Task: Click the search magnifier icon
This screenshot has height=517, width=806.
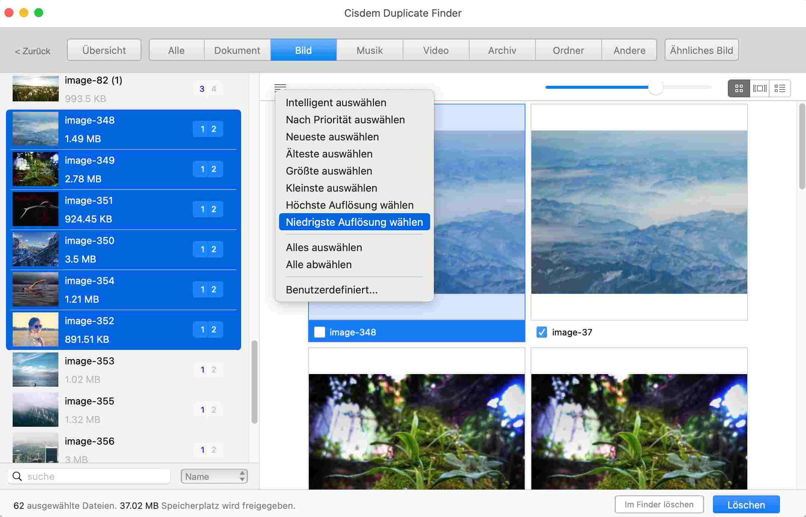Action: click(17, 476)
